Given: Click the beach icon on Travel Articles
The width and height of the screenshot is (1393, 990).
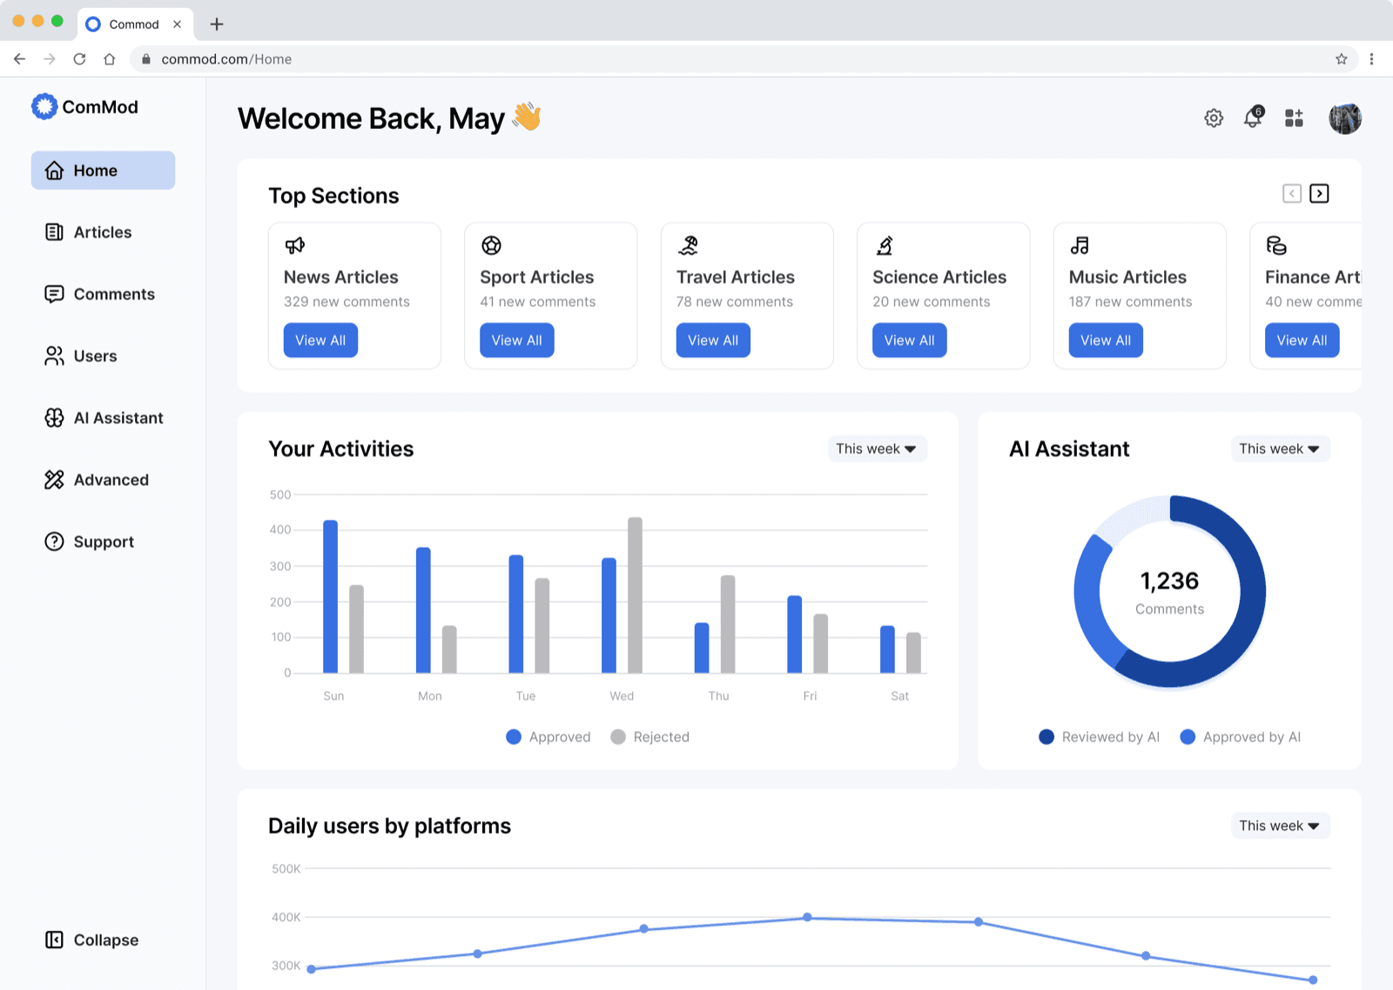Looking at the screenshot, I should tap(688, 246).
